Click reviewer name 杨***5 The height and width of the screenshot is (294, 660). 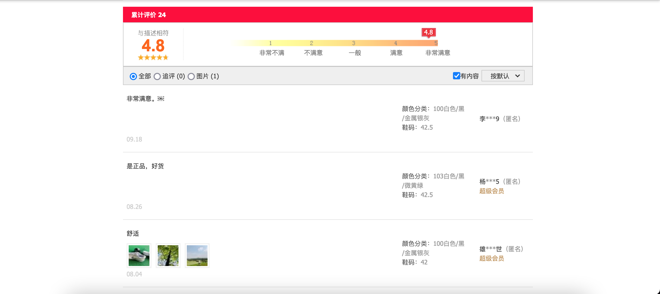pos(489,181)
